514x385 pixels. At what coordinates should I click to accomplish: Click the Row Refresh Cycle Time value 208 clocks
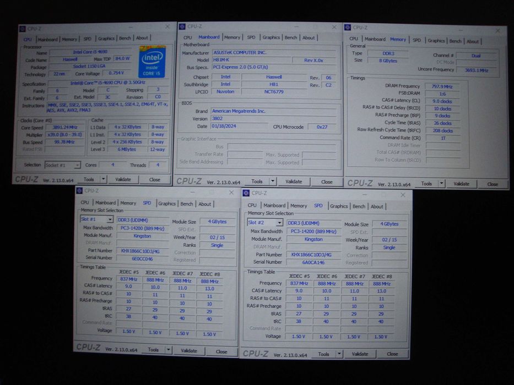[442, 131]
